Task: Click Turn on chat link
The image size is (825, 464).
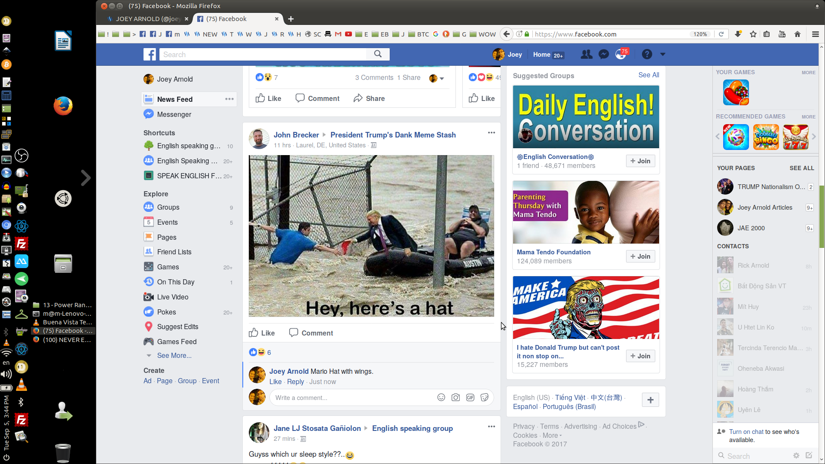Action: (746, 432)
